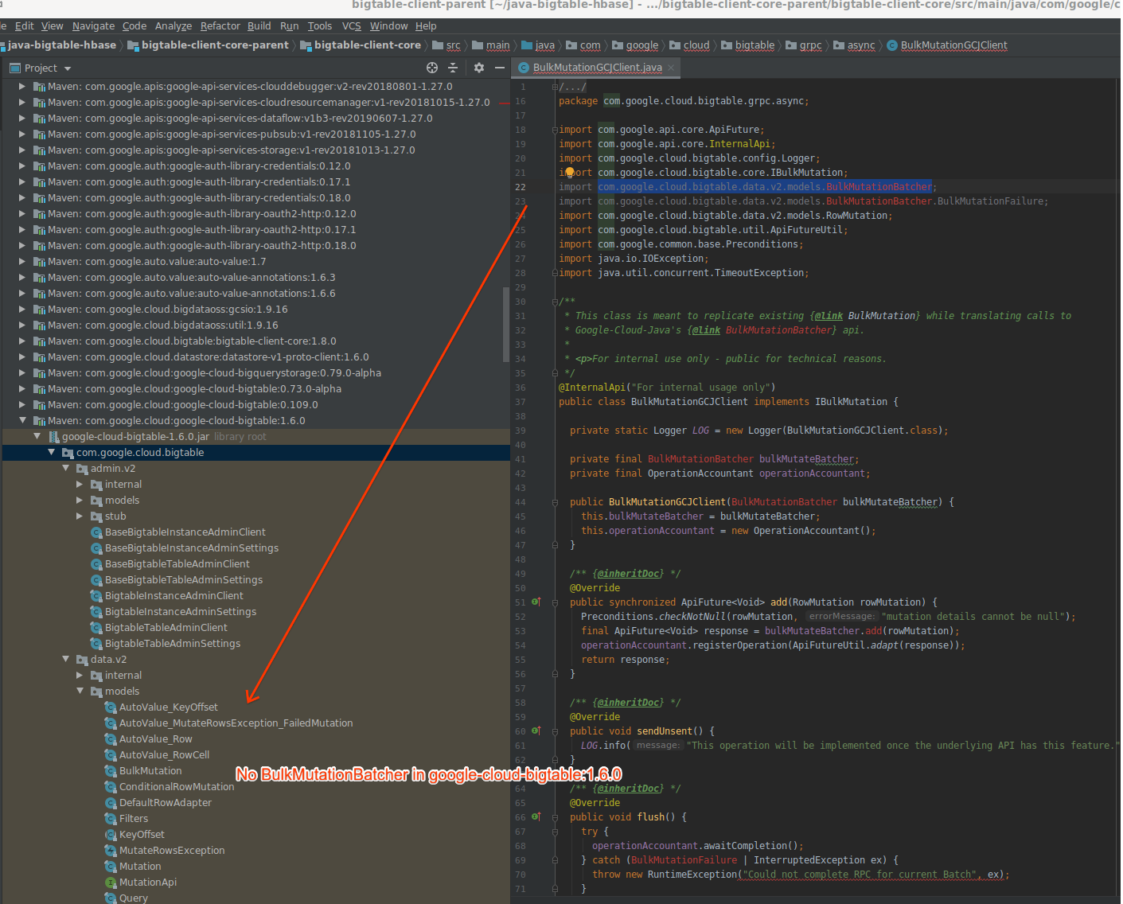Viewport: 1123px width, 904px height.
Task: Click override gutter icon at line 51
Action: 536,602
